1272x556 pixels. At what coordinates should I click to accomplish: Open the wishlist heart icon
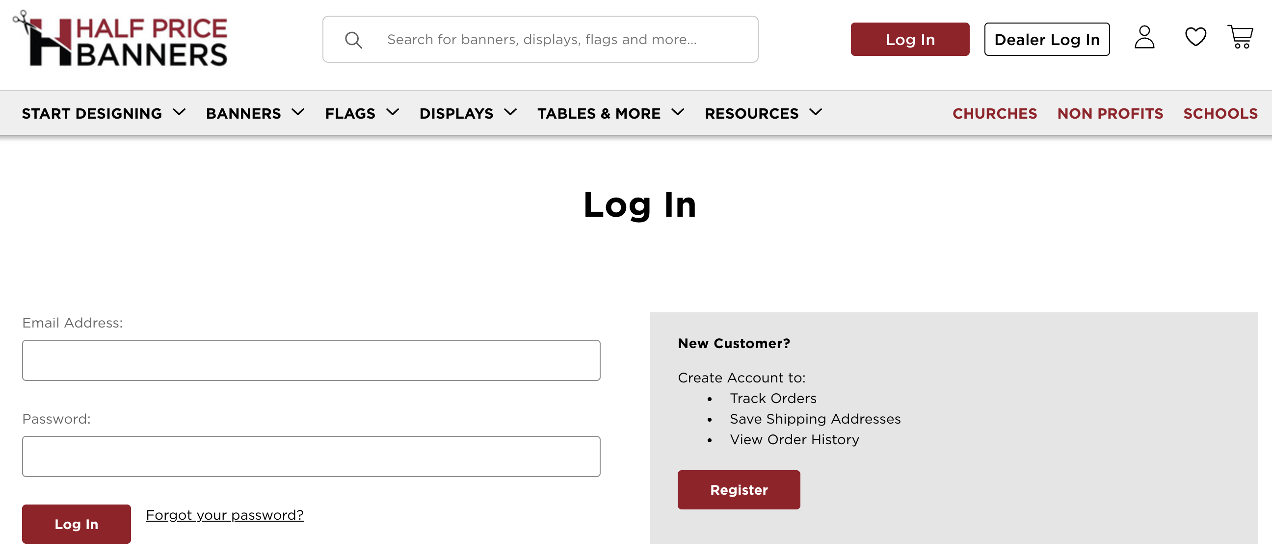coord(1195,37)
